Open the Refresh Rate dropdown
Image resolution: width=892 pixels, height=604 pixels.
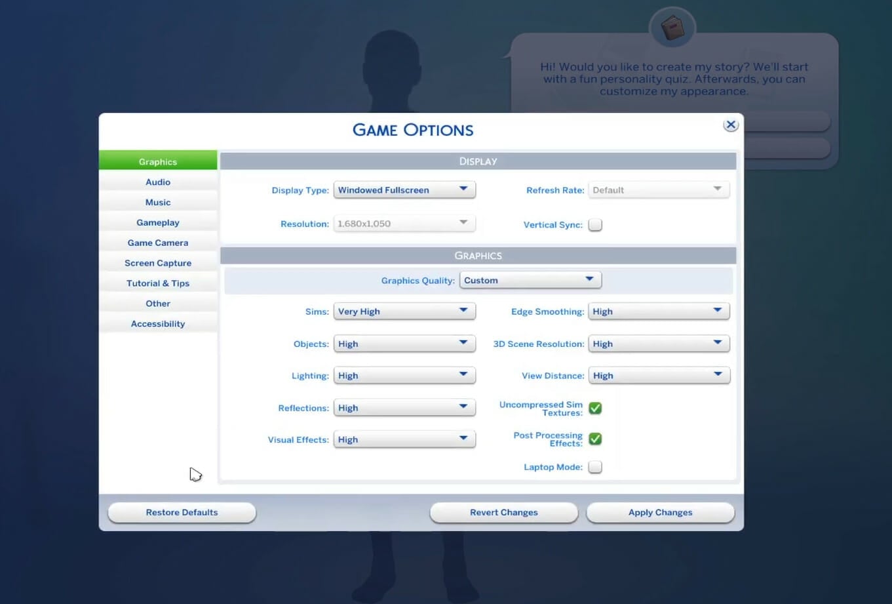658,190
